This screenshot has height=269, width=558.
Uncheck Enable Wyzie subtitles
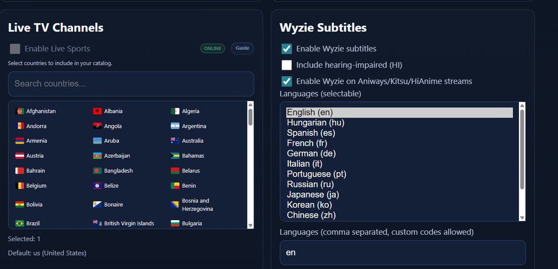(286, 48)
